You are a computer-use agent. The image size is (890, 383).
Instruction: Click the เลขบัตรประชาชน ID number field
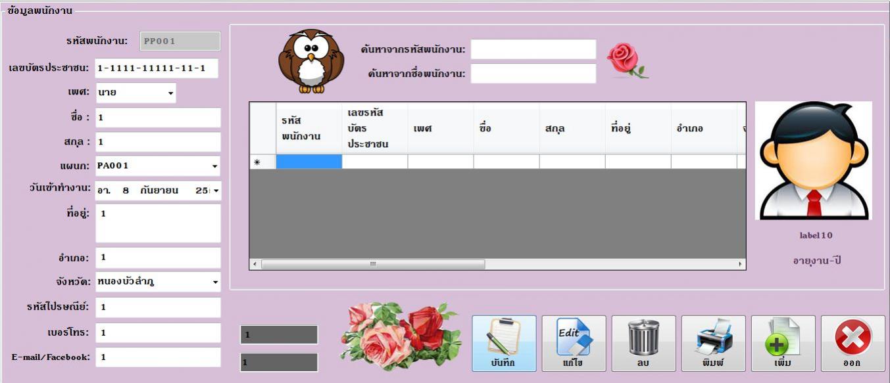click(x=157, y=68)
